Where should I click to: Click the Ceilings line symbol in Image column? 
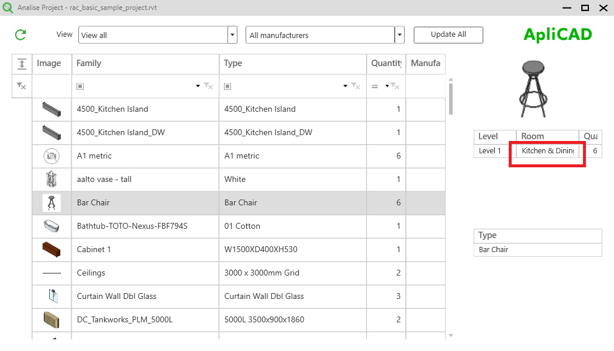coord(51,273)
